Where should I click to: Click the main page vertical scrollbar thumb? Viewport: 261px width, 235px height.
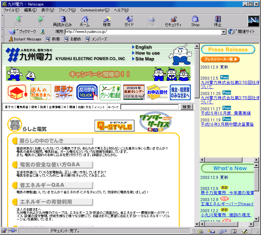coord(197,73)
